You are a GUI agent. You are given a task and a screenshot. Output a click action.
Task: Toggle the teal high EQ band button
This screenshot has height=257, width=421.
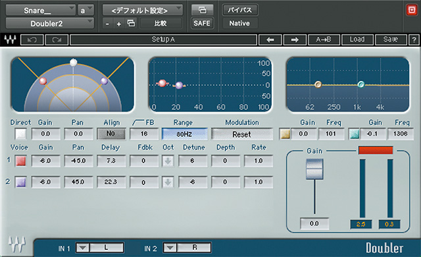[354, 134]
